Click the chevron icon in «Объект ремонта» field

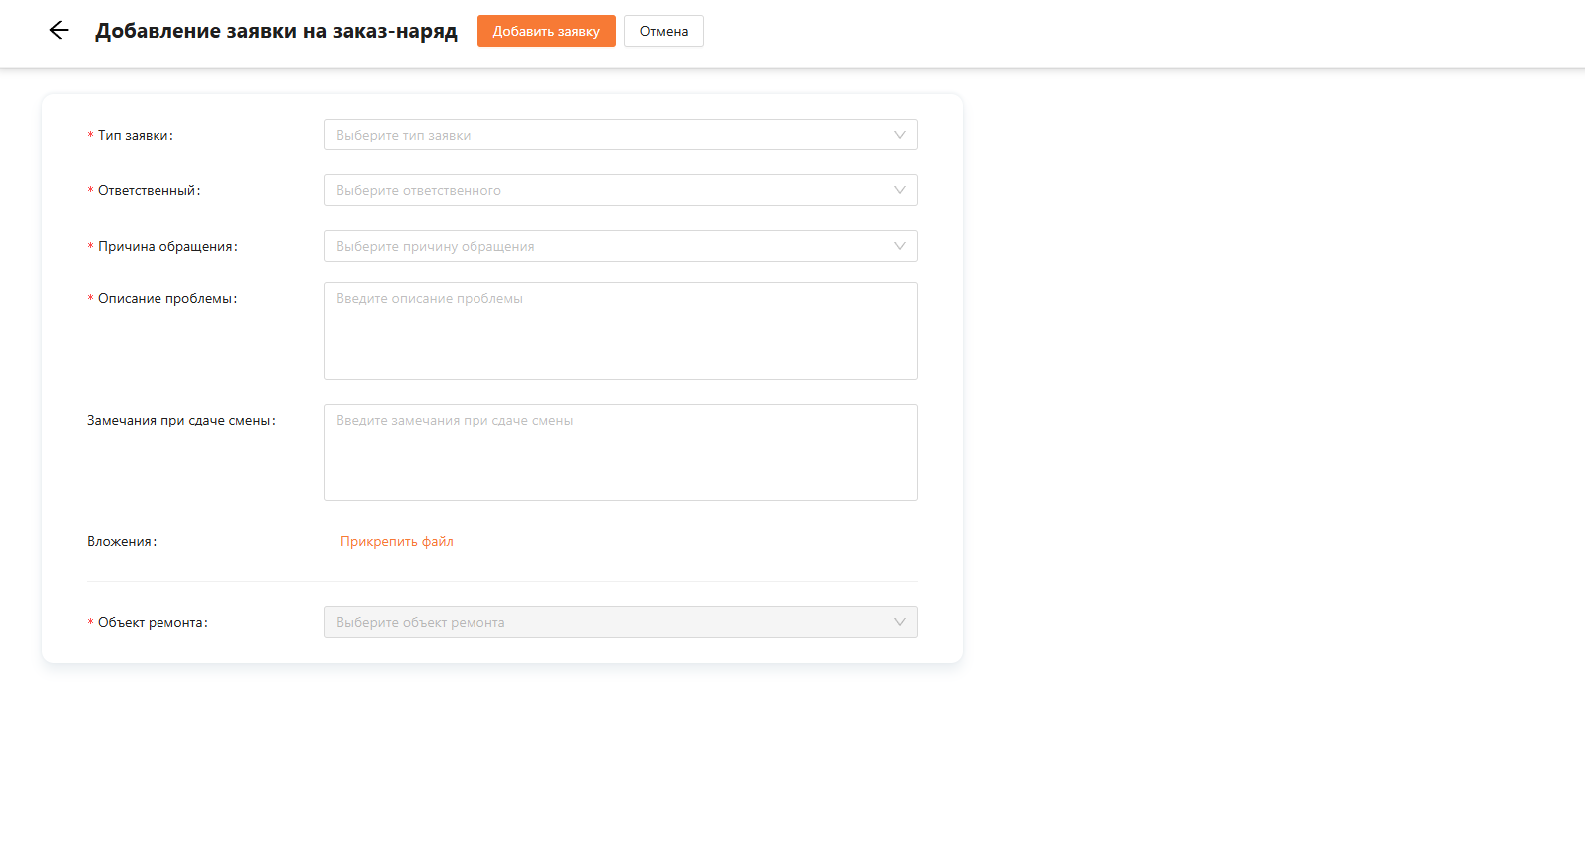point(899,622)
